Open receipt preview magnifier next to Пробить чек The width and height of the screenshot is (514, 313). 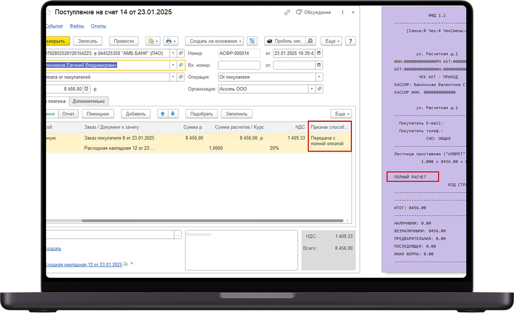point(311,41)
